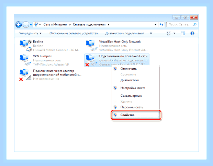This screenshot has height=166, width=213.
Task: Select the VPN Lumpics connection icon
Action: [x=25, y=60]
